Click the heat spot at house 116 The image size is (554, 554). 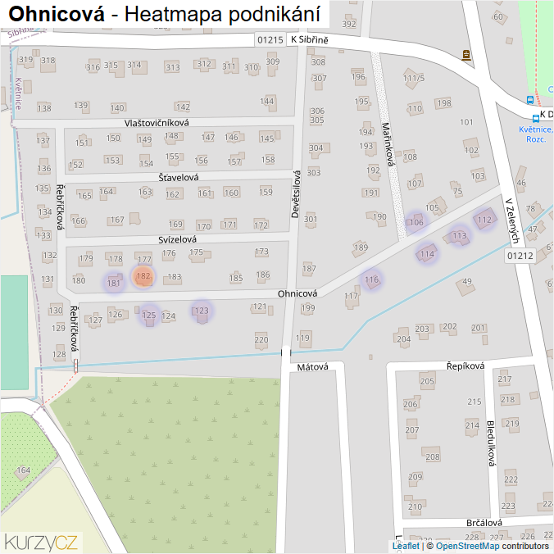point(372,279)
